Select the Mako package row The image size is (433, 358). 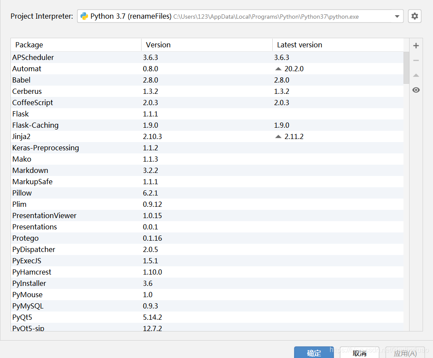click(207, 159)
